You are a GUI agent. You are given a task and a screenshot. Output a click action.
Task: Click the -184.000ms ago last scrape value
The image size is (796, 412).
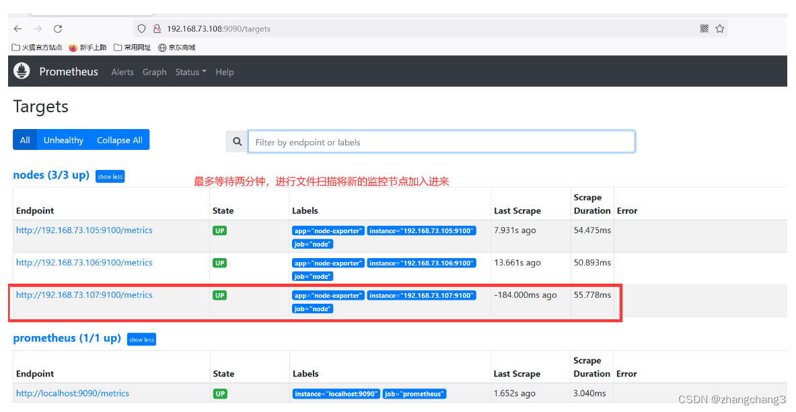point(526,295)
